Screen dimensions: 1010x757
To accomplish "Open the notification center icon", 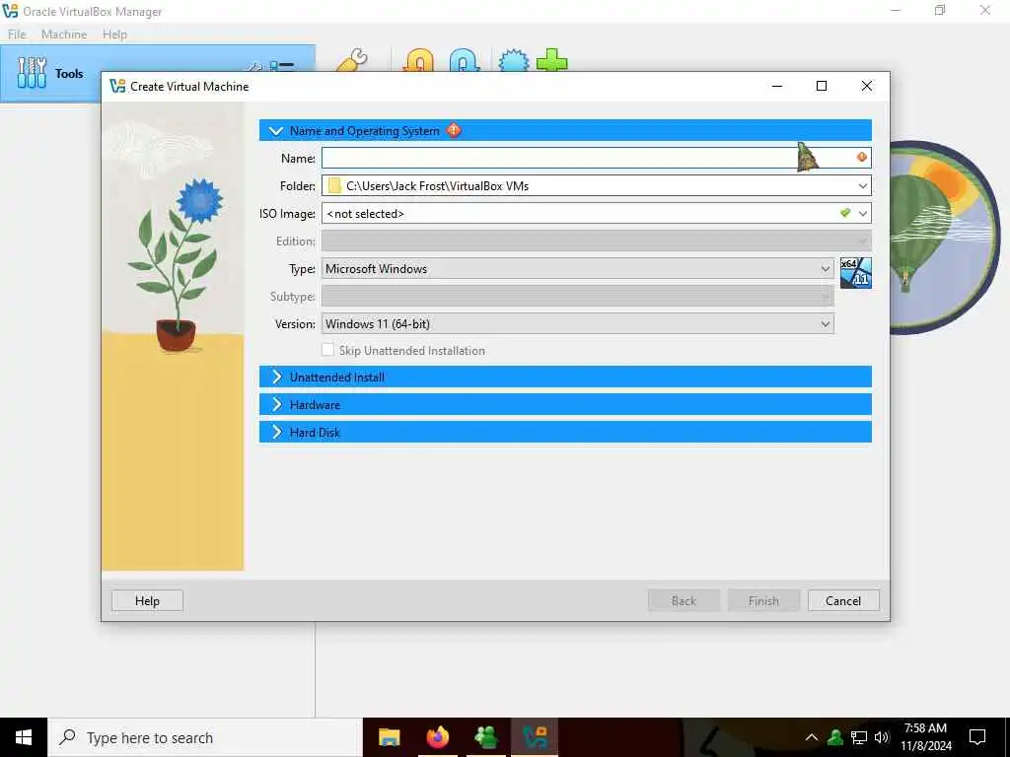I will 977,737.
